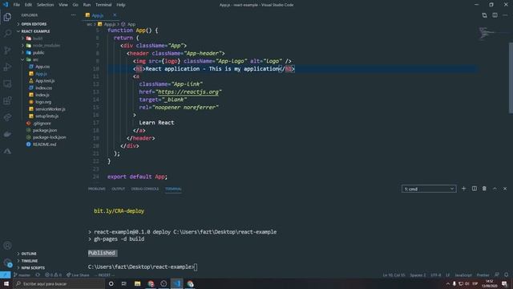Open the Extensions view
513x289 pixels.
pyautogui.click(x=7, y=100)
